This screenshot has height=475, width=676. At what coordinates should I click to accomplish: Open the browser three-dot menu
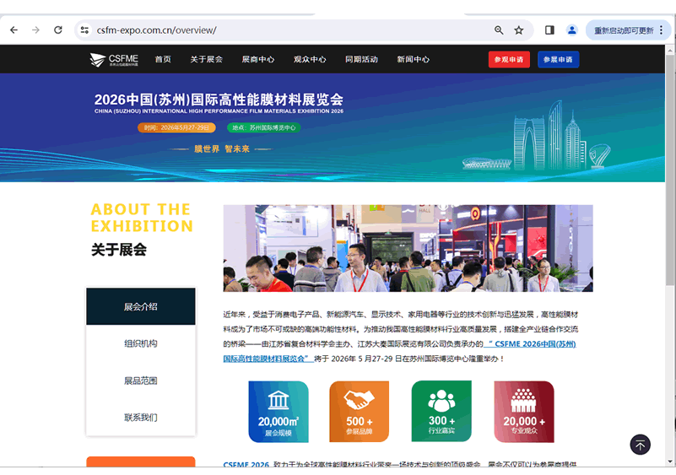click(x=662, y=30)
